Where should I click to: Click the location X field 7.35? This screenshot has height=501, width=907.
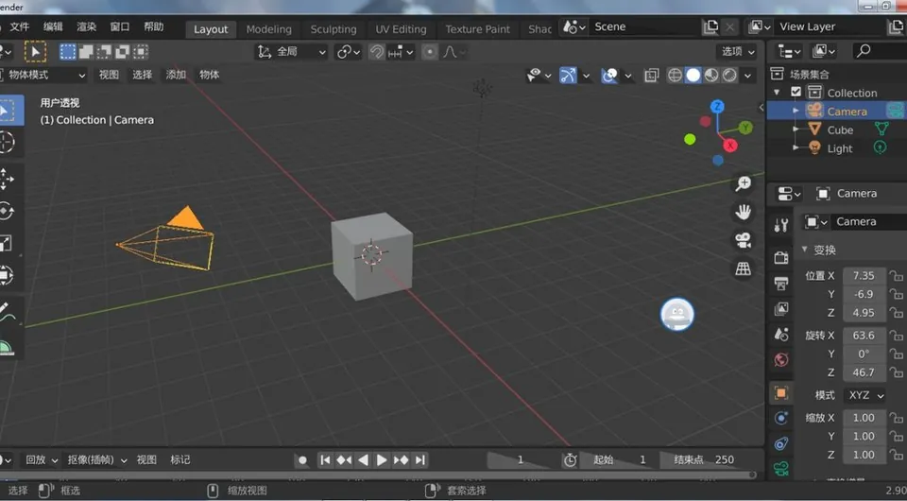coord(864,276)
